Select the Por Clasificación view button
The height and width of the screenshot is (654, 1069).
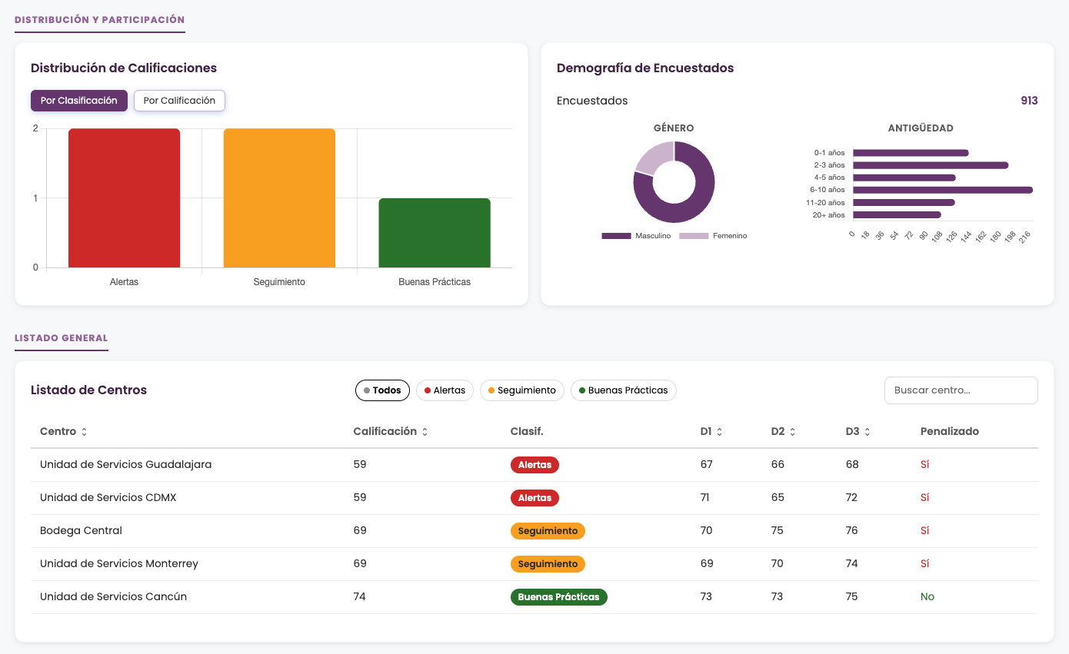click(79, 101)
